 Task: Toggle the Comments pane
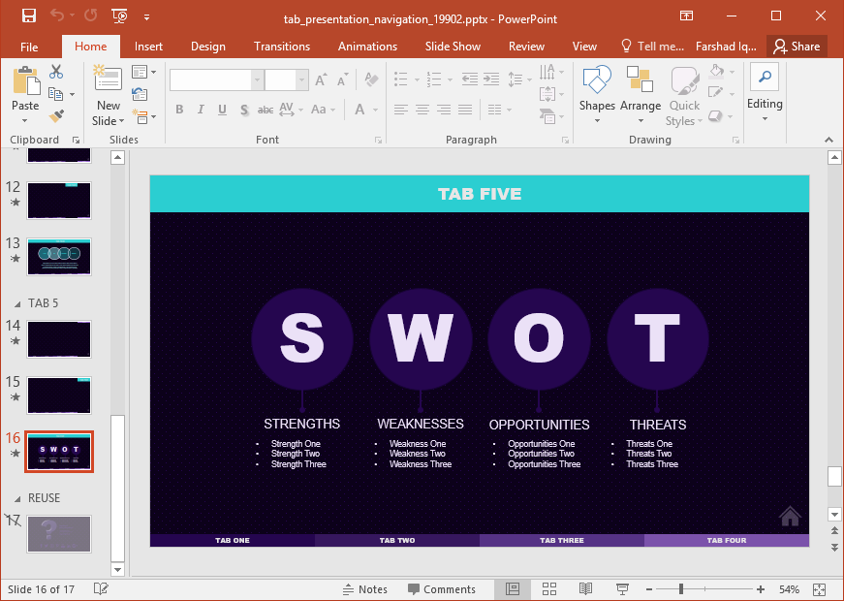tap(441, 589)
